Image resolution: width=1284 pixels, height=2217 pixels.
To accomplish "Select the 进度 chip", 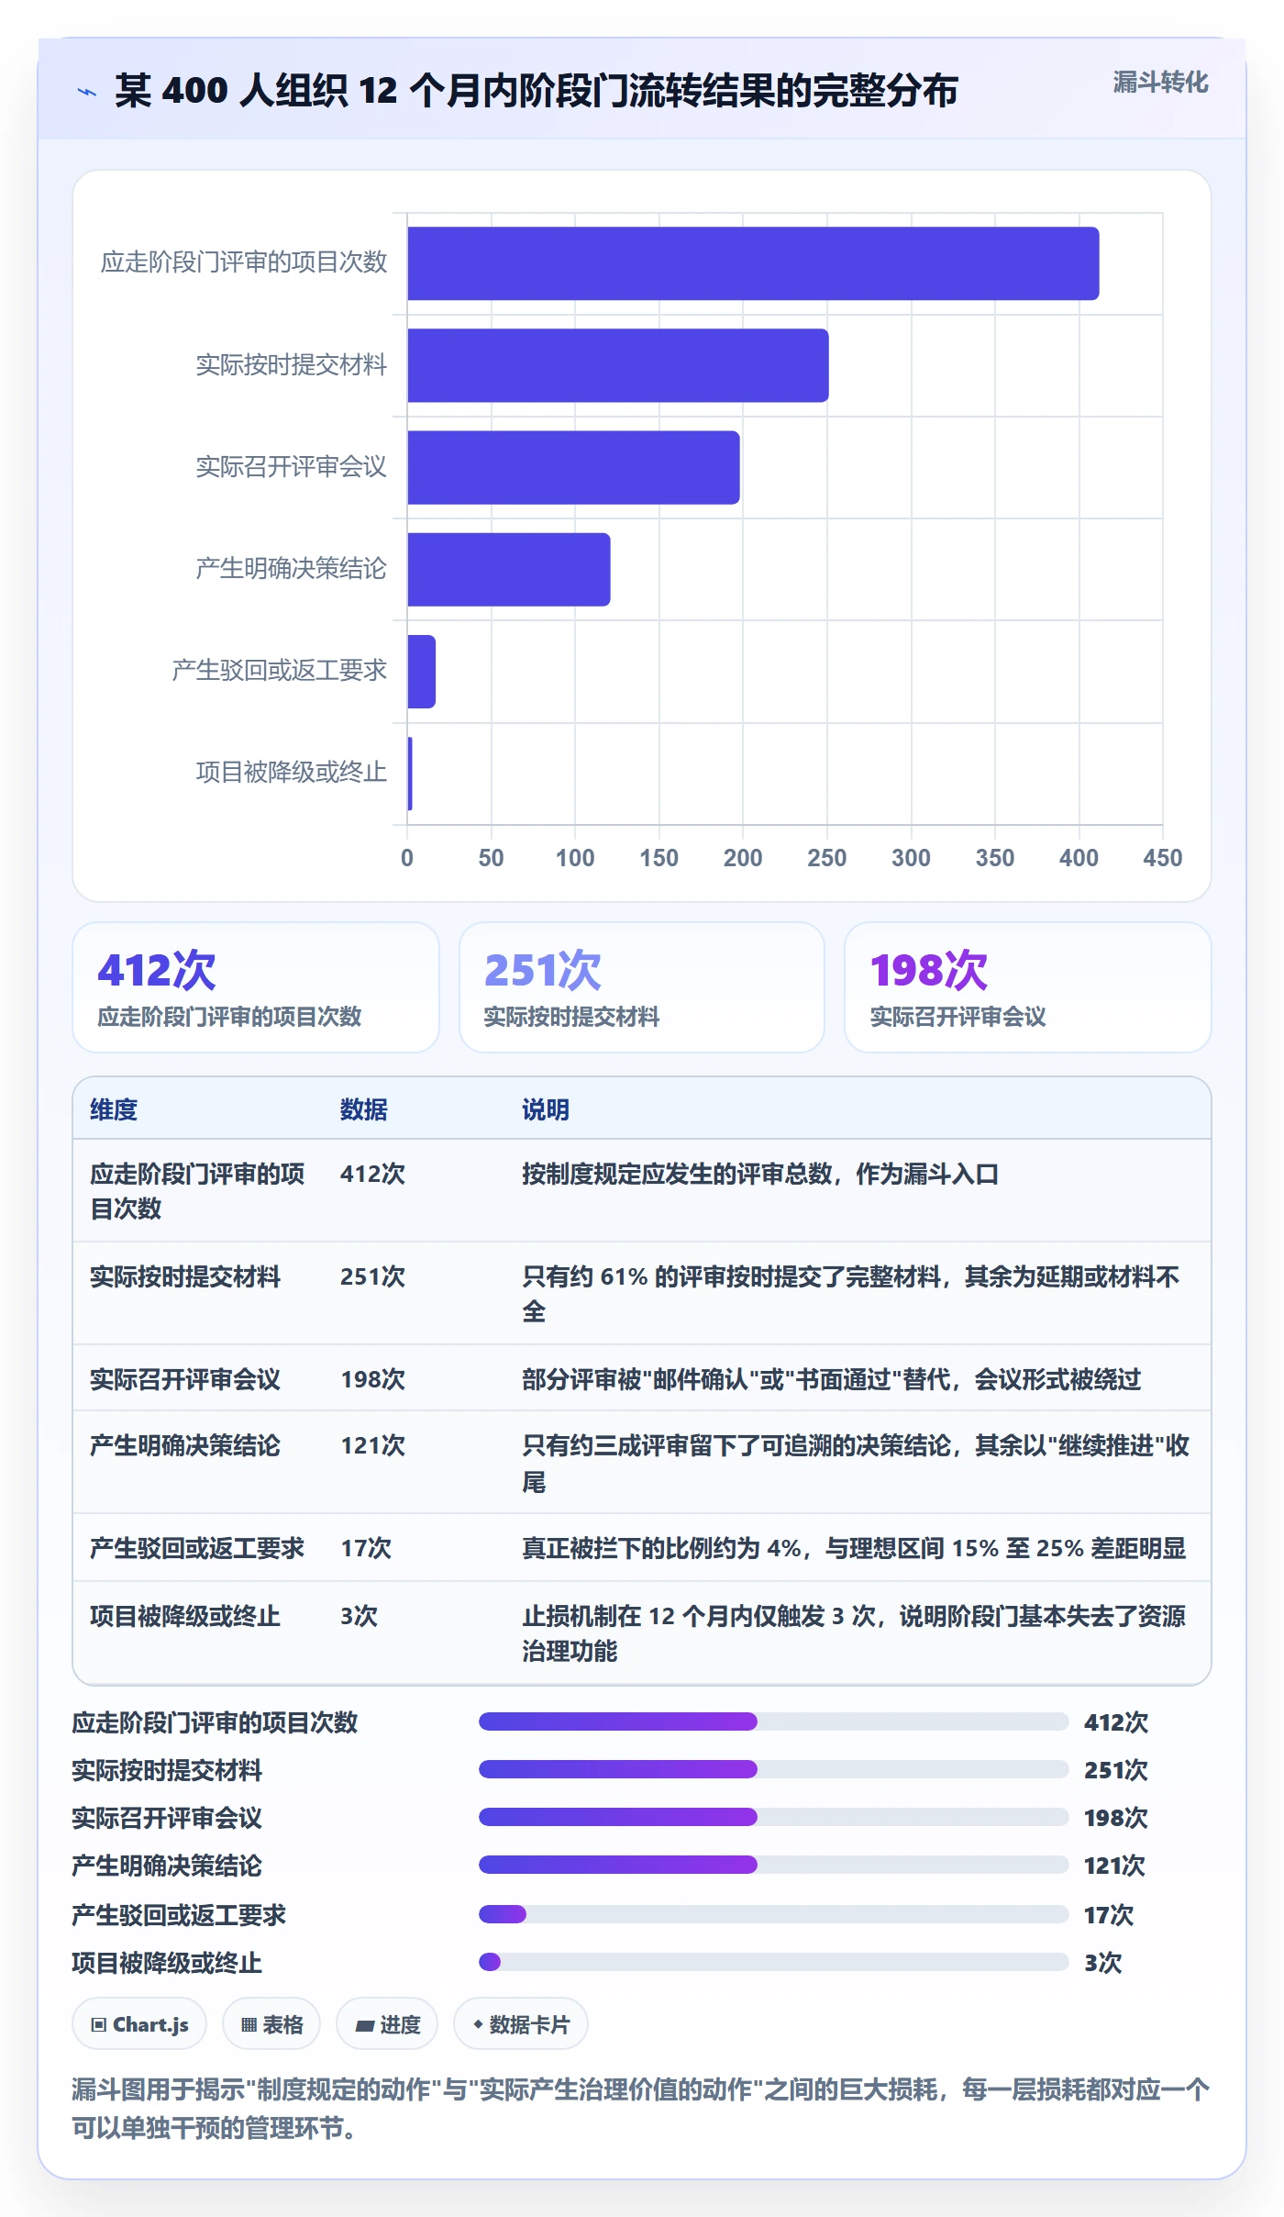I will [387, 2023].
